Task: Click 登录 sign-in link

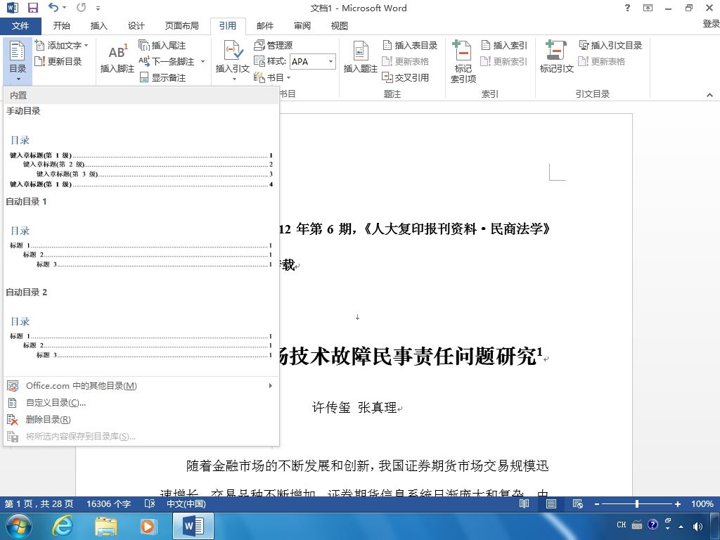Action: [711, 24]
